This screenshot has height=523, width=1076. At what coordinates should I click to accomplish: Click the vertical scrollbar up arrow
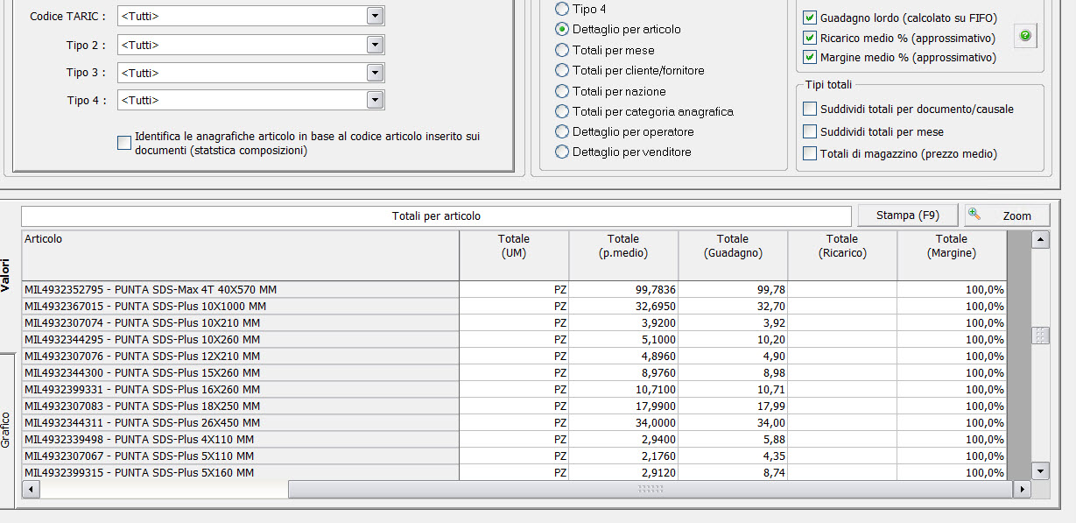pos(1040,239)
